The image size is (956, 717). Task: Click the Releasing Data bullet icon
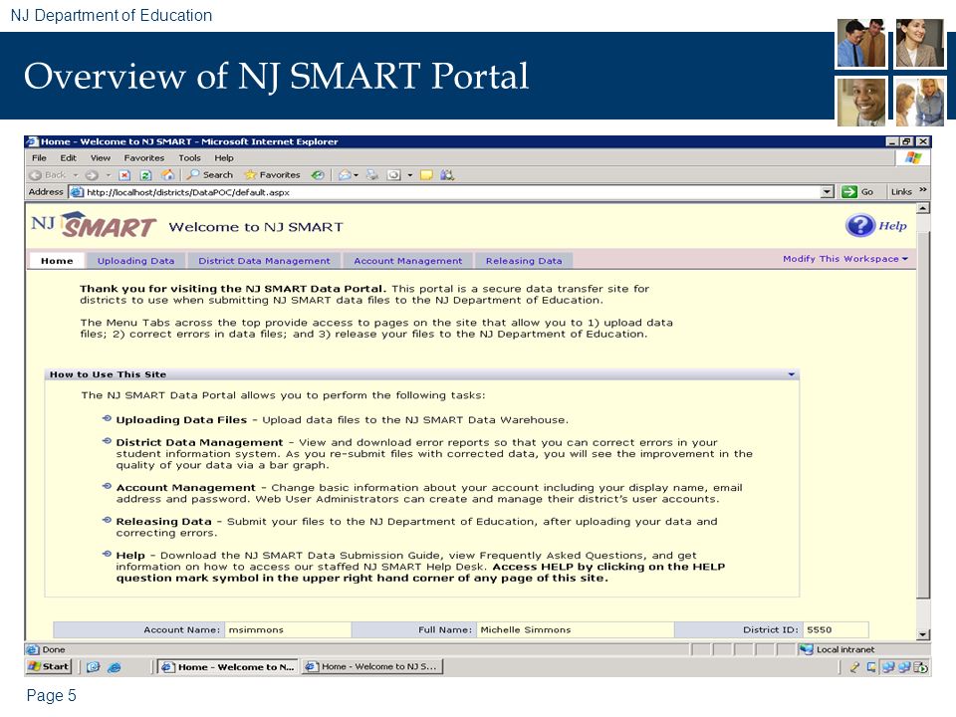click(107, 520)
